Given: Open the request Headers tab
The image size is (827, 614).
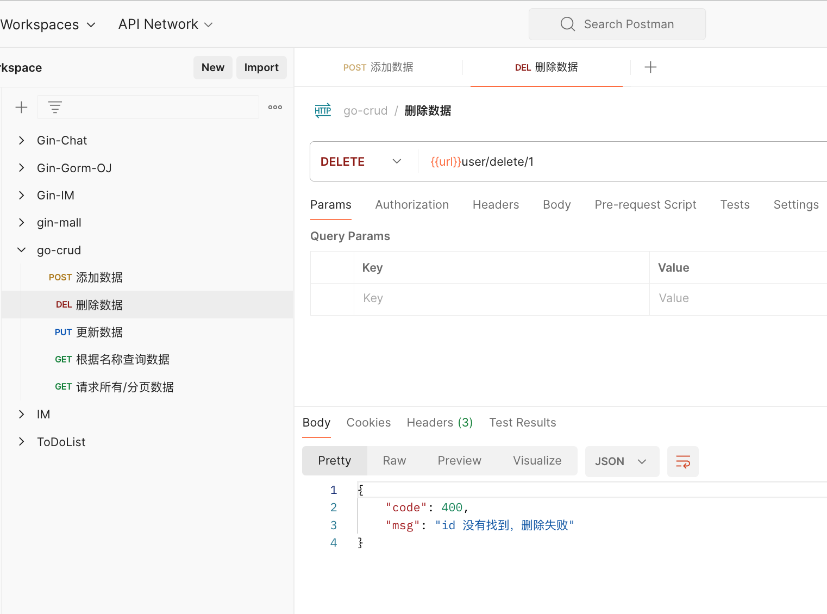Looking at the screenshot, I should point(496,205).
